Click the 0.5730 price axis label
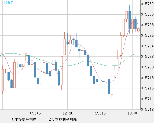 coord(147,14)
